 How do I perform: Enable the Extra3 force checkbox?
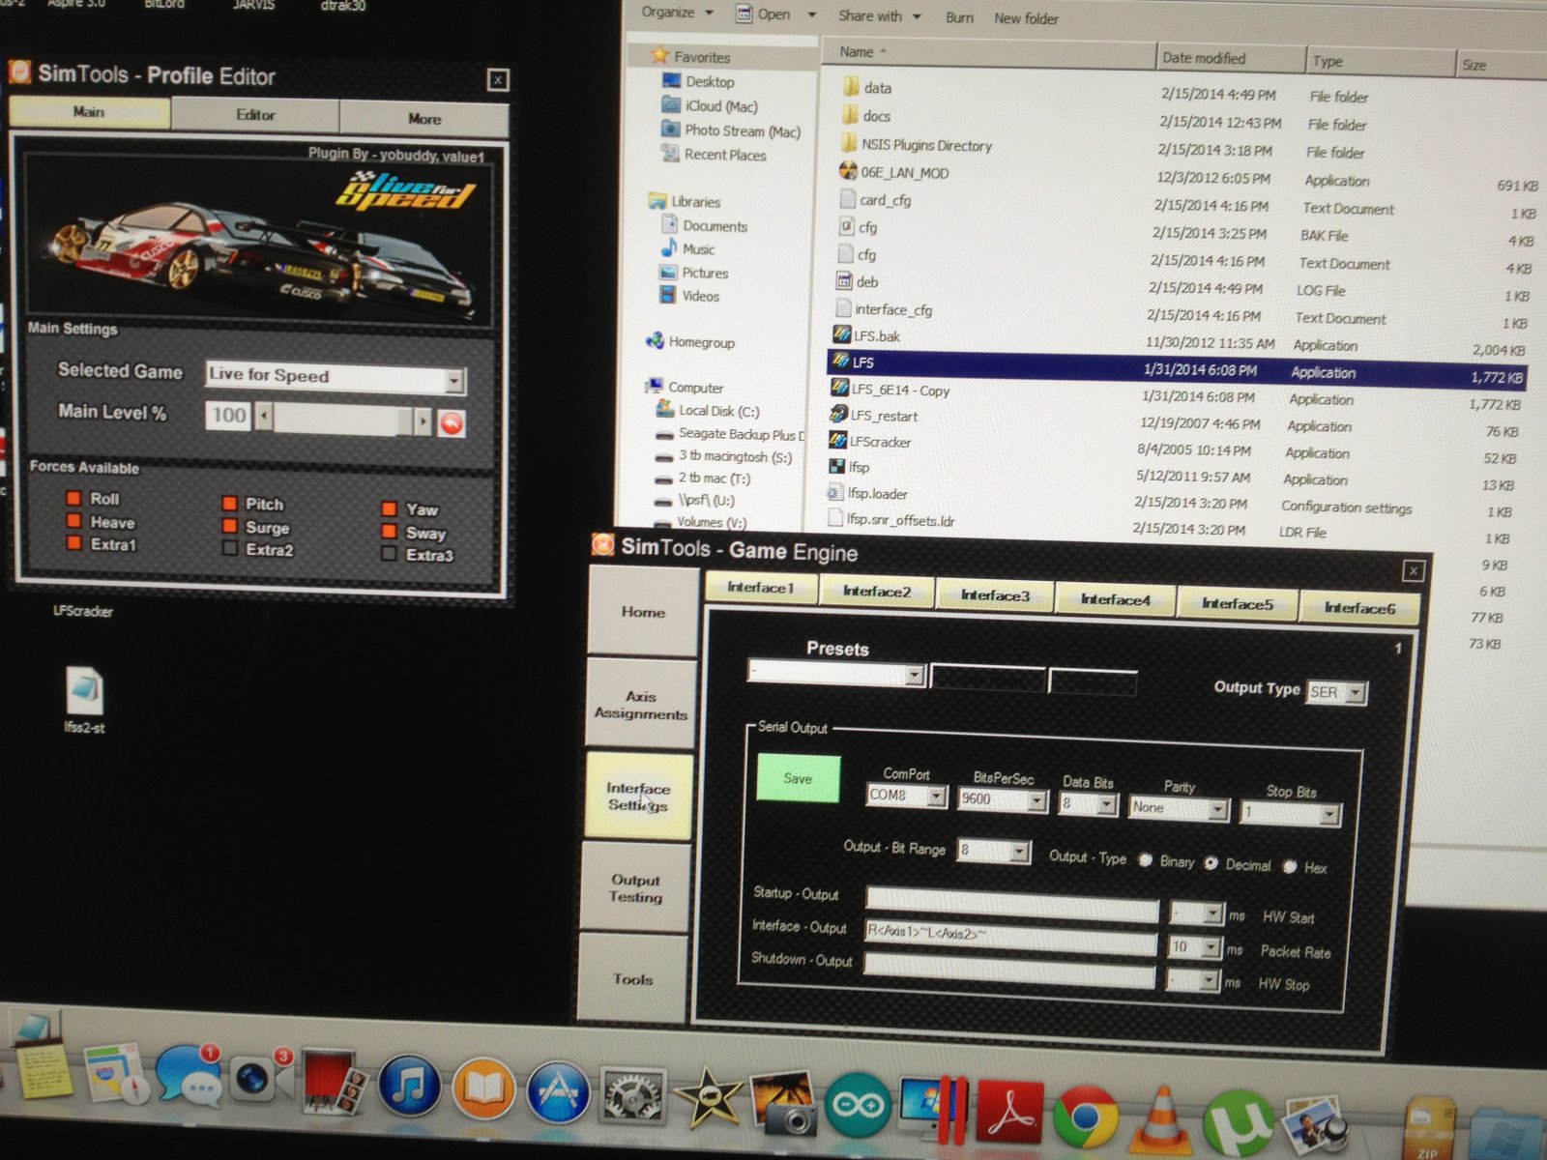(x=389, y=554)
